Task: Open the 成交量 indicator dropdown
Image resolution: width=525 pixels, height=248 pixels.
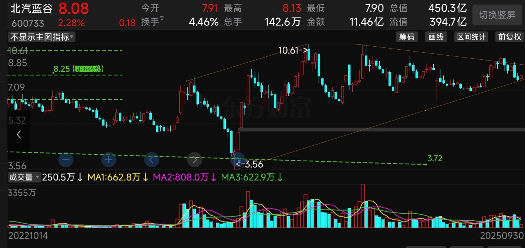Action: [24, 177]
